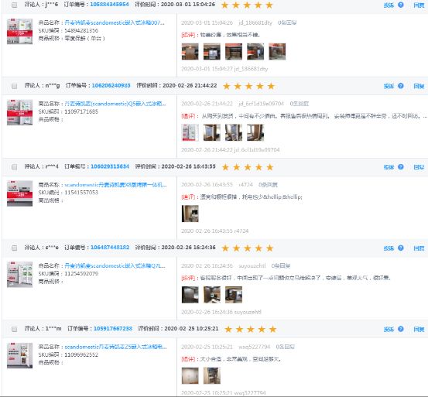This screenshot has width=428, height=397.
Task: Click product thumbnail for SKU 11254592079
Action: [19, 275]
